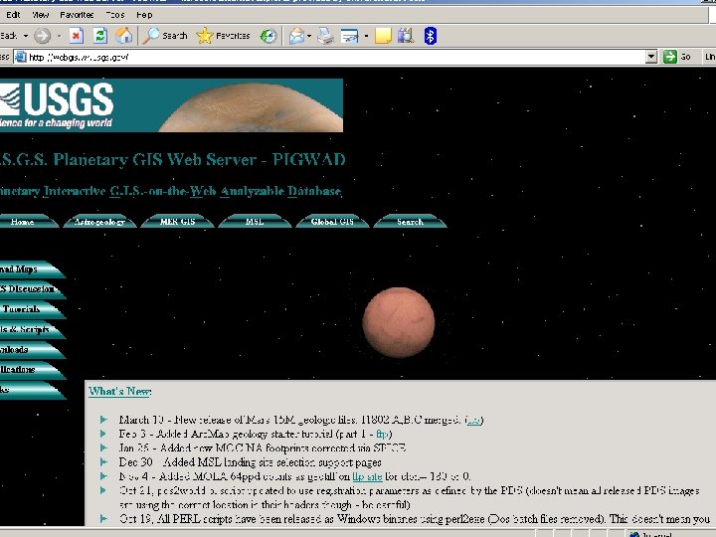The image size is (716, 537).
Task: Click the What's New heading
Action: pyautogui.click(x=120, y=392)
